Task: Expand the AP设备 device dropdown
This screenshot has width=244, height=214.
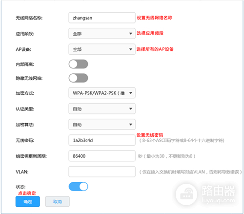Action: pyautogui.click(x=102, y=49)
